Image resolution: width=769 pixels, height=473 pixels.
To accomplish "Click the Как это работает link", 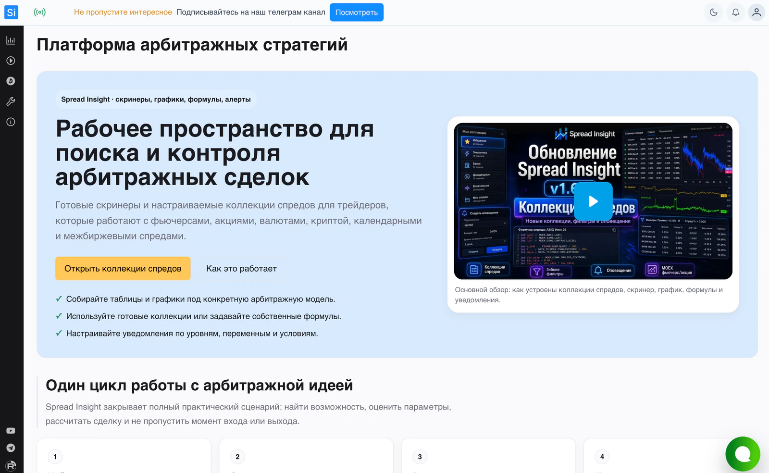I will 241,268.
